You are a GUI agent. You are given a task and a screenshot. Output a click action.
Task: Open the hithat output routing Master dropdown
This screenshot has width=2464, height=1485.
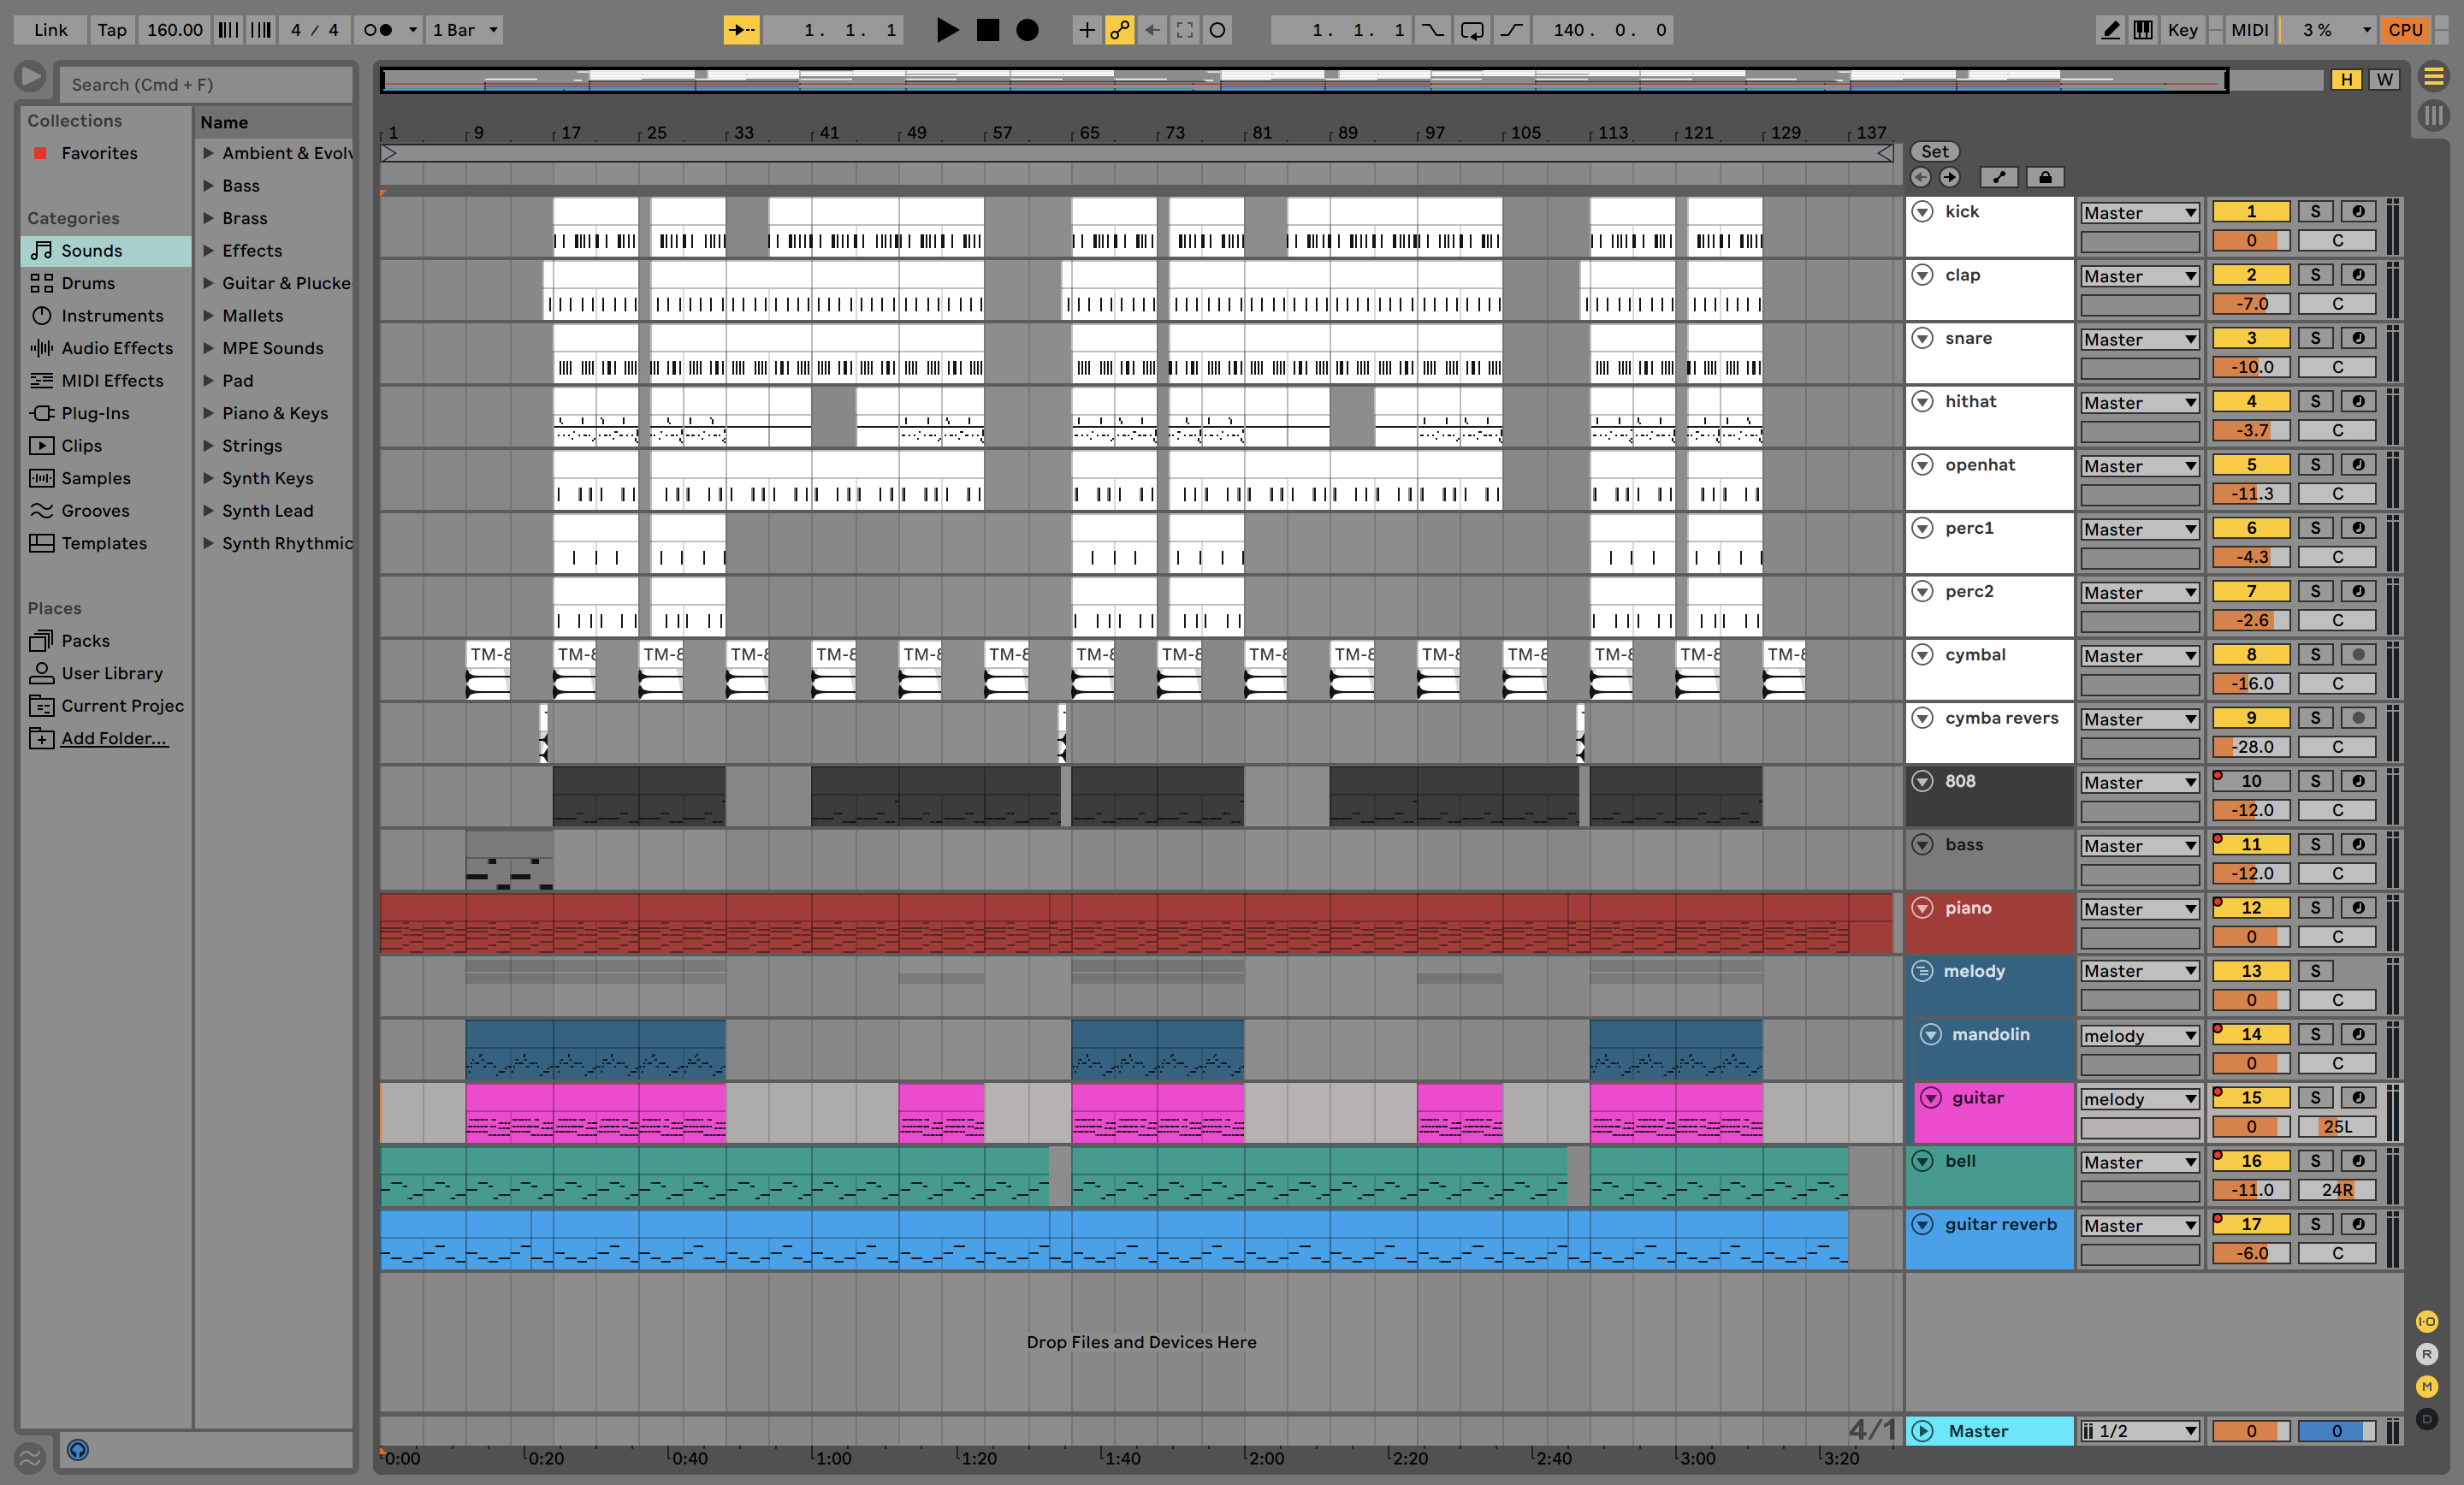[2139, 403]
